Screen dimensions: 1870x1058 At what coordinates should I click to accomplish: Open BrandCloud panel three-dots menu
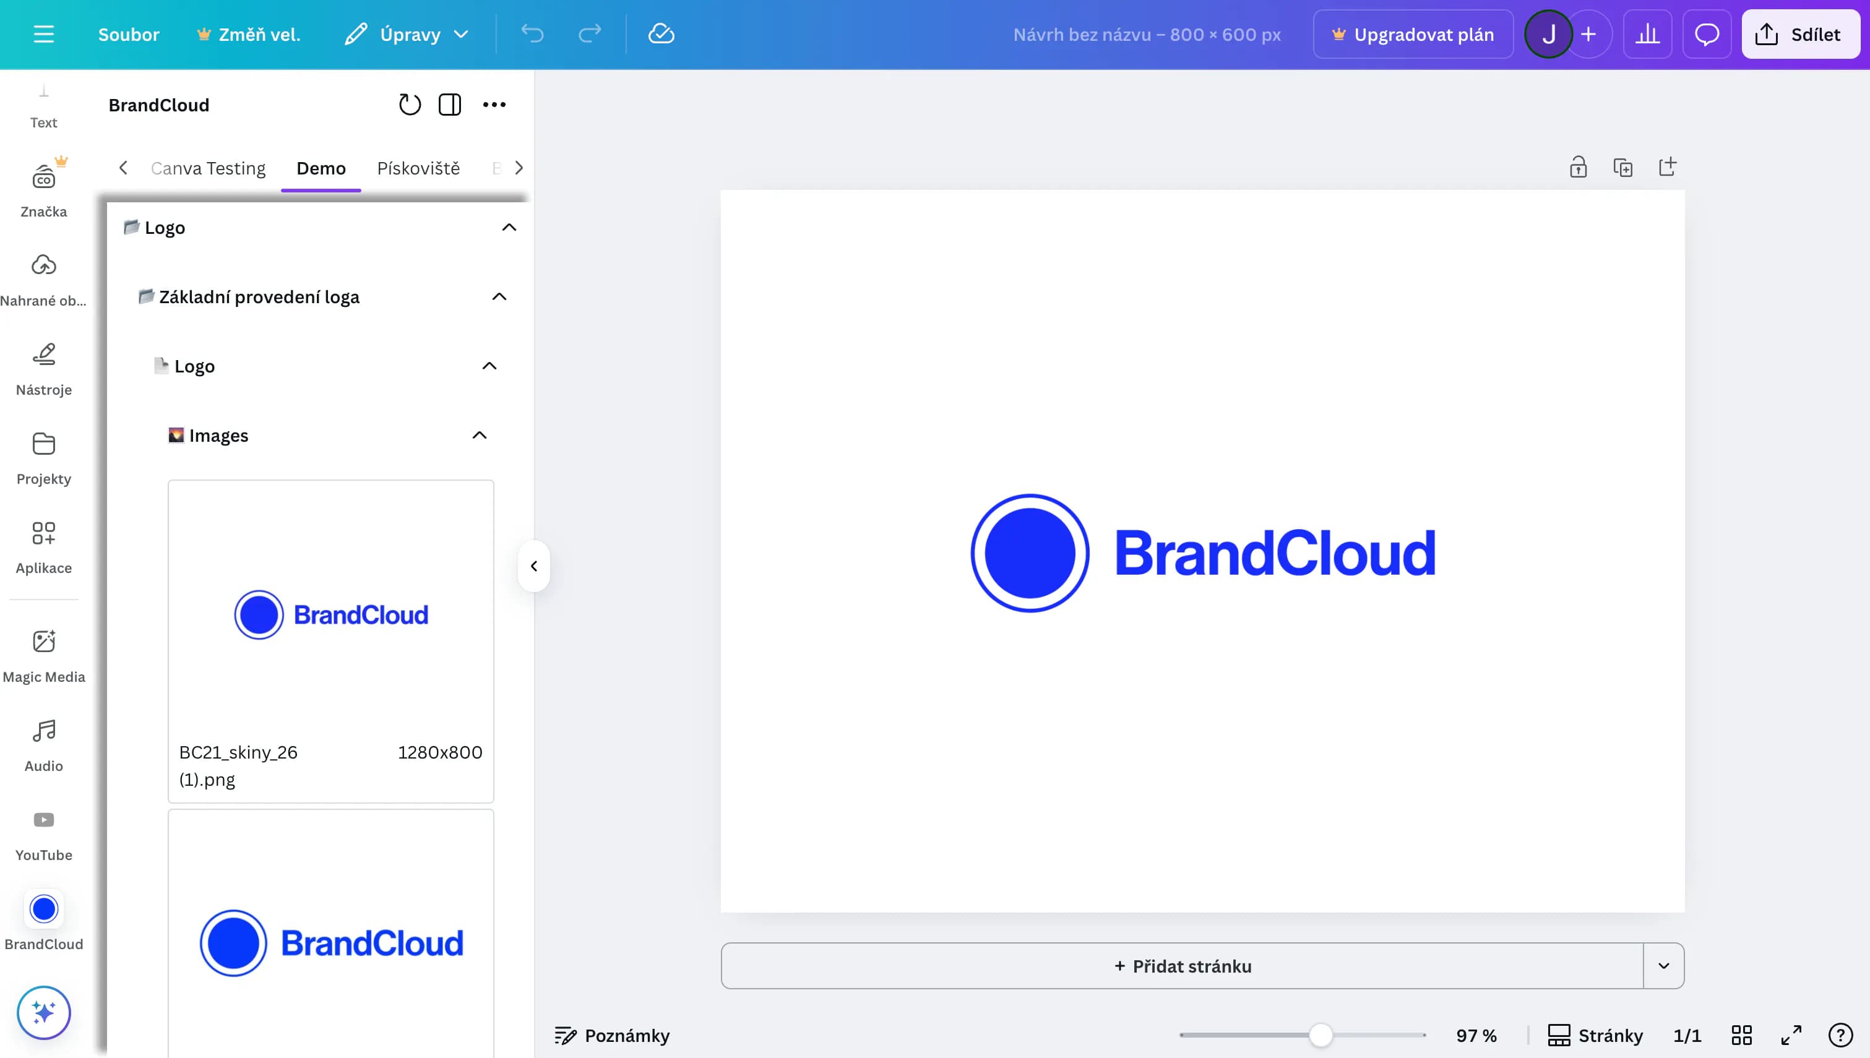pyautogui.click(x=494, y=105)
